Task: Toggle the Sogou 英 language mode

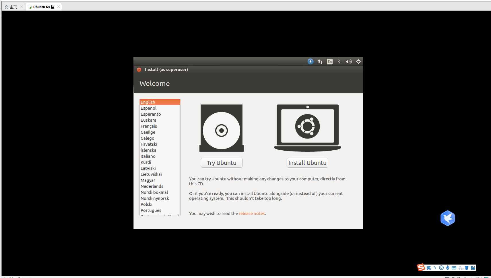Action: pyautogui.click(x=429, y=268)
